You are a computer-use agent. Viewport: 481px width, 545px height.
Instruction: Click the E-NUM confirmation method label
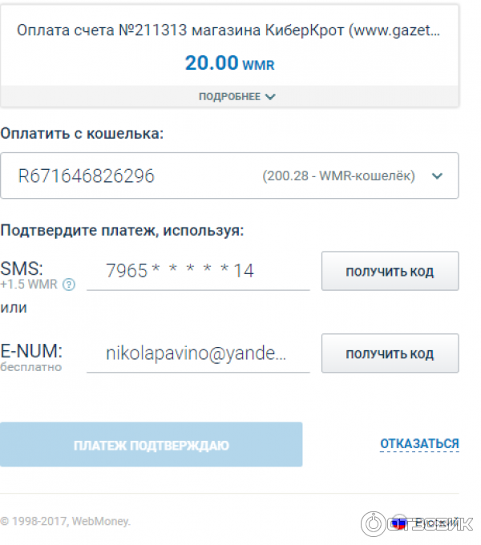click(x=31, y=350)
